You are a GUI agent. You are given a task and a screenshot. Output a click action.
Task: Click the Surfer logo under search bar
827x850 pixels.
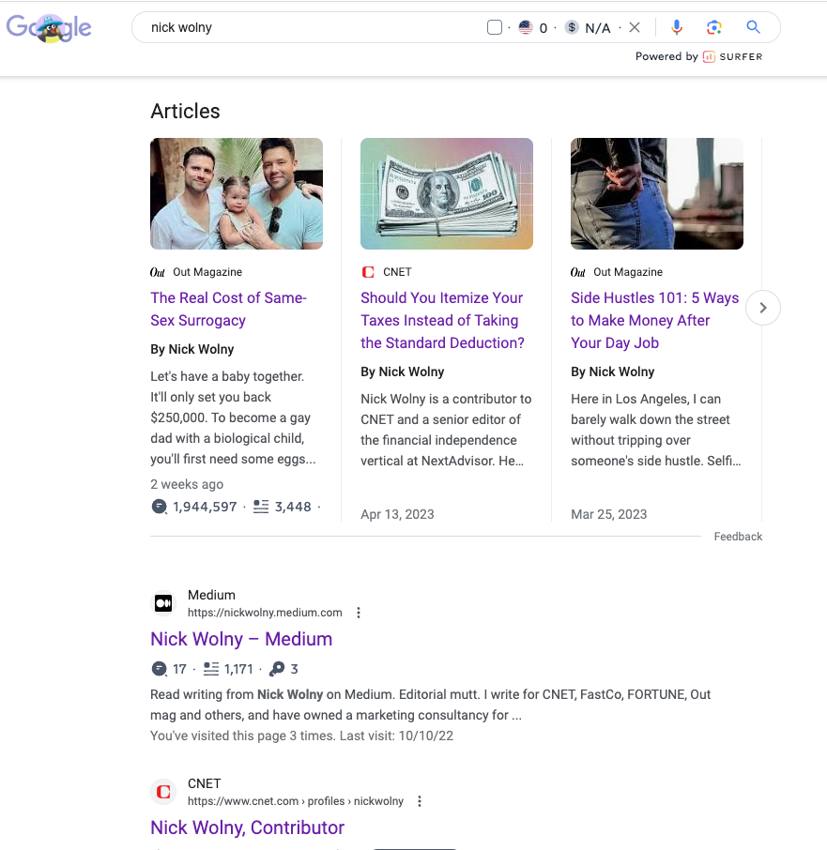[732, 56]
